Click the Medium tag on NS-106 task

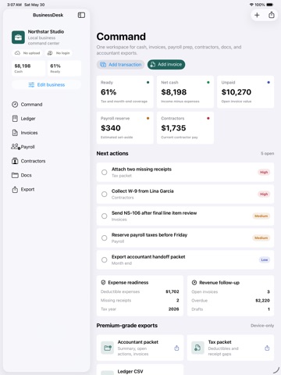tap(261, 216)
